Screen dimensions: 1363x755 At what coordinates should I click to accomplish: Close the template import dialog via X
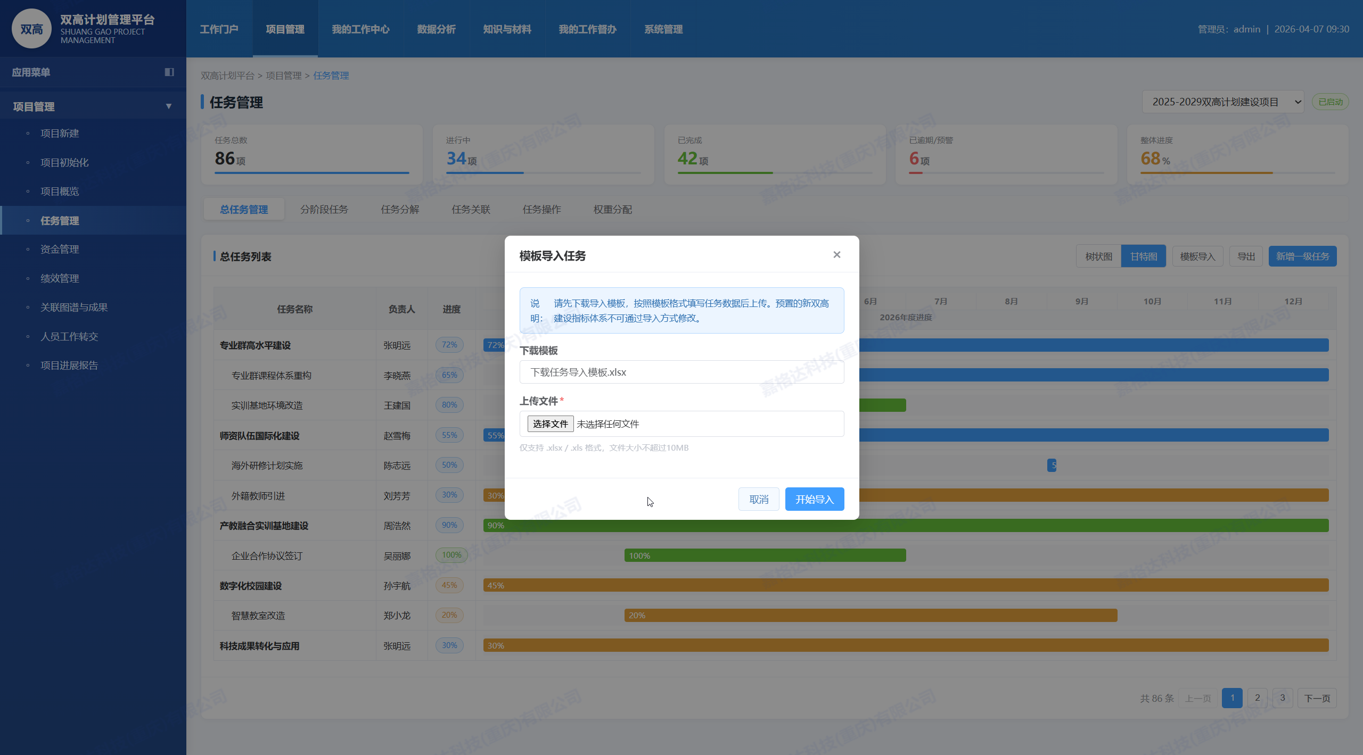pyautogui.click(x=836, y=255)
